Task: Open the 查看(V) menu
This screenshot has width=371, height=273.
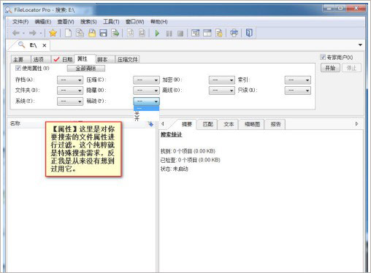Action: pos(66,22)
